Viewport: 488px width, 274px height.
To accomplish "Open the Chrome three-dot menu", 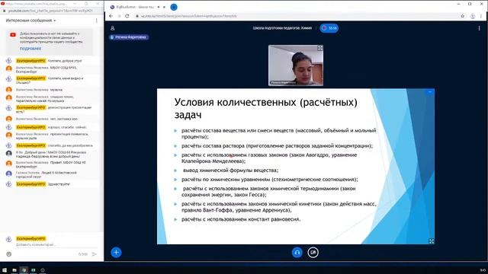I will tap(481, 16).
